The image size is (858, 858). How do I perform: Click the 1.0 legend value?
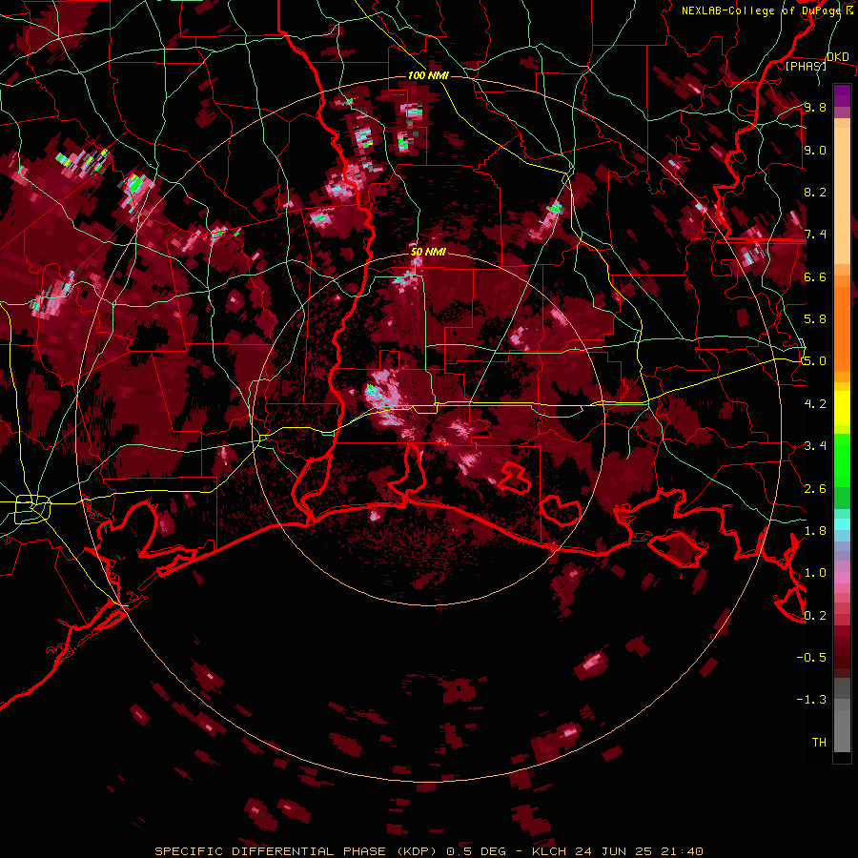815,573
